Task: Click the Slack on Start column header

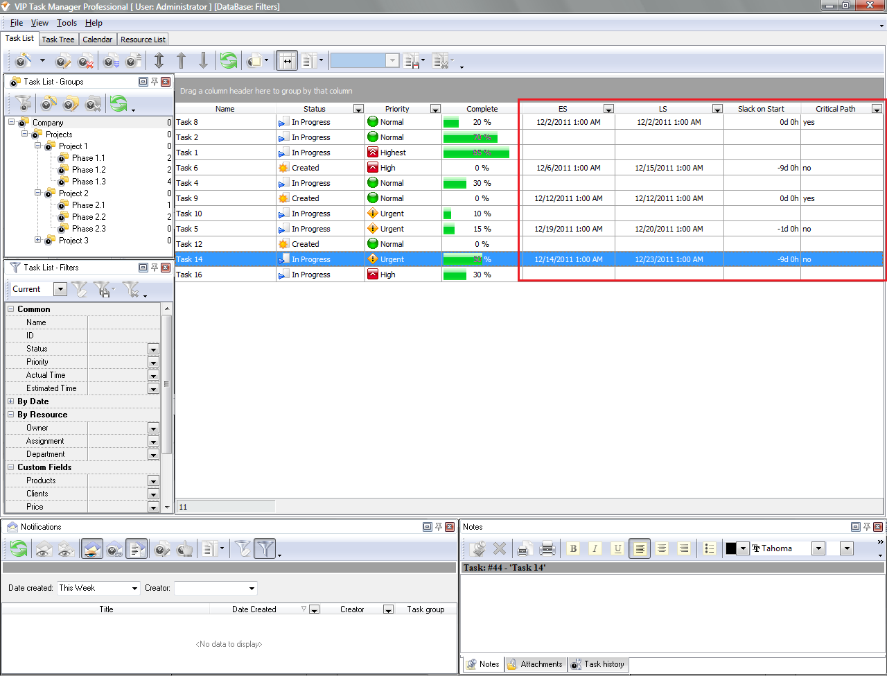Action: coord(761,109)
